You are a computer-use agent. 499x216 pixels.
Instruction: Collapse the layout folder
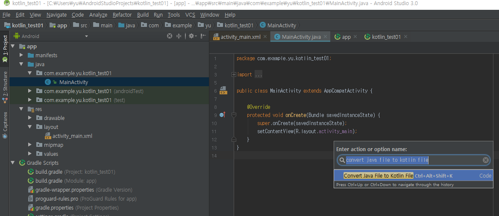(x=30, y=127)
